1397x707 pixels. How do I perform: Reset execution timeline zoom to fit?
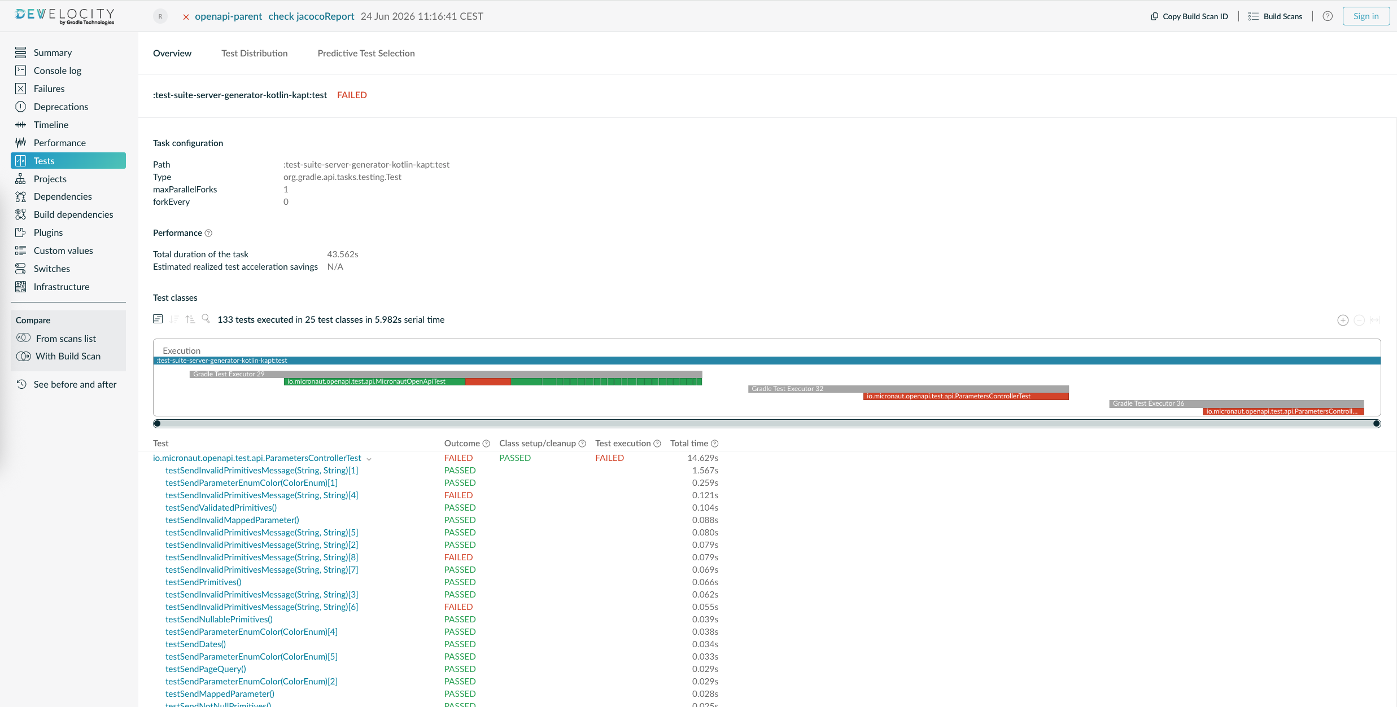pos(1375,320)
